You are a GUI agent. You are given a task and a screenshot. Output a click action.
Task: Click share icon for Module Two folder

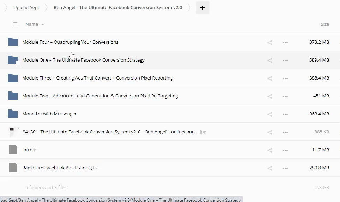click(270, 96)
